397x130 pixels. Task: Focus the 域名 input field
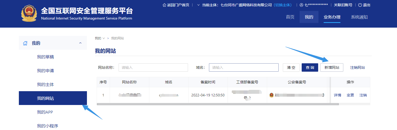click(244, 67)
